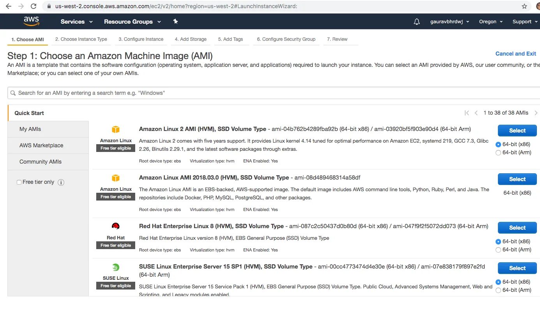This screenshot has width=540, height=321.
Task: Go to previous page of AMIs
Action: tap(476, 113)
